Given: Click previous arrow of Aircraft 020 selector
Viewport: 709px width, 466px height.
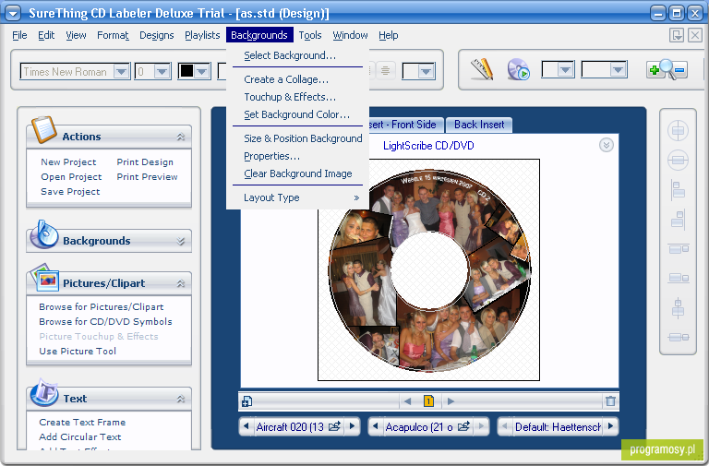Looking at the screenshot, I should tap(246, 426).
